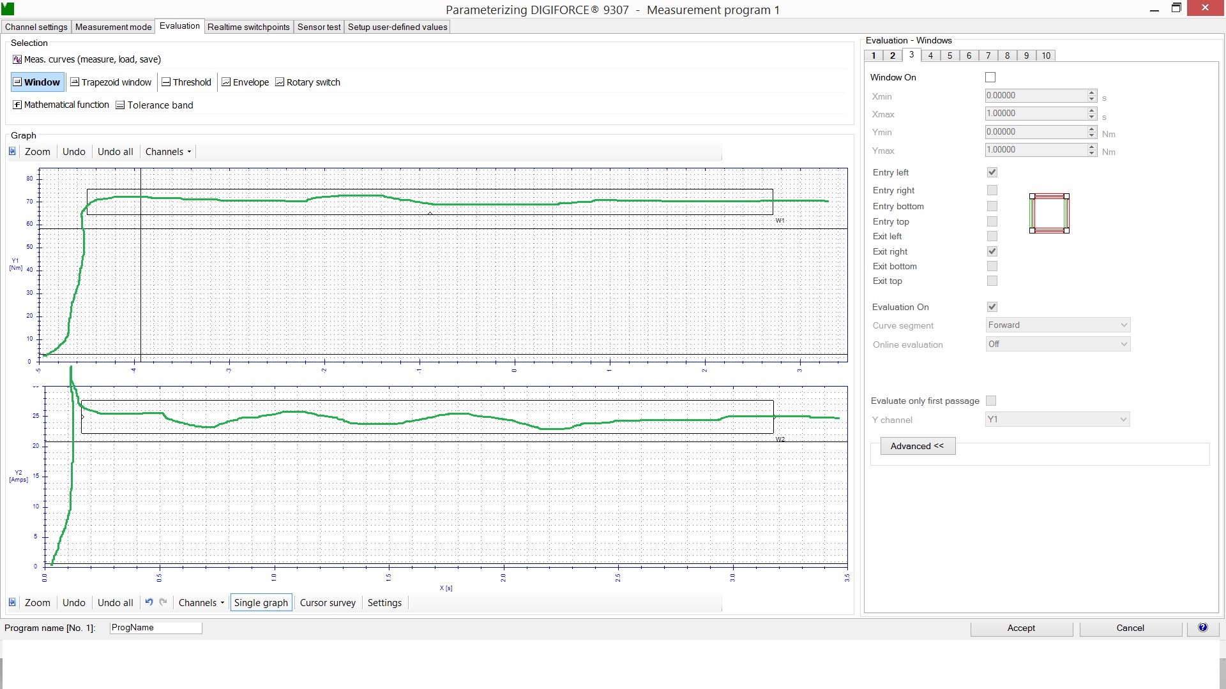Collapse options with Advanced << button

point(917,446)
